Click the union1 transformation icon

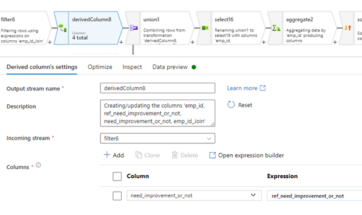pyautogui.click(x=134, y=28)
